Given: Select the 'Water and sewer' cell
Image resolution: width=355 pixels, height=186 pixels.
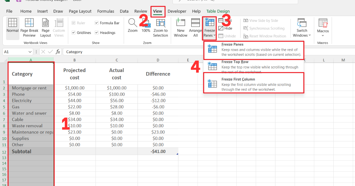Looking at the screenshot, I should tap(31, 113).
